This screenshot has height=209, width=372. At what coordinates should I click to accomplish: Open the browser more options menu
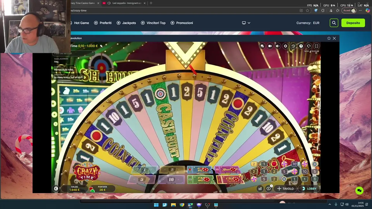tap(360, 10)
